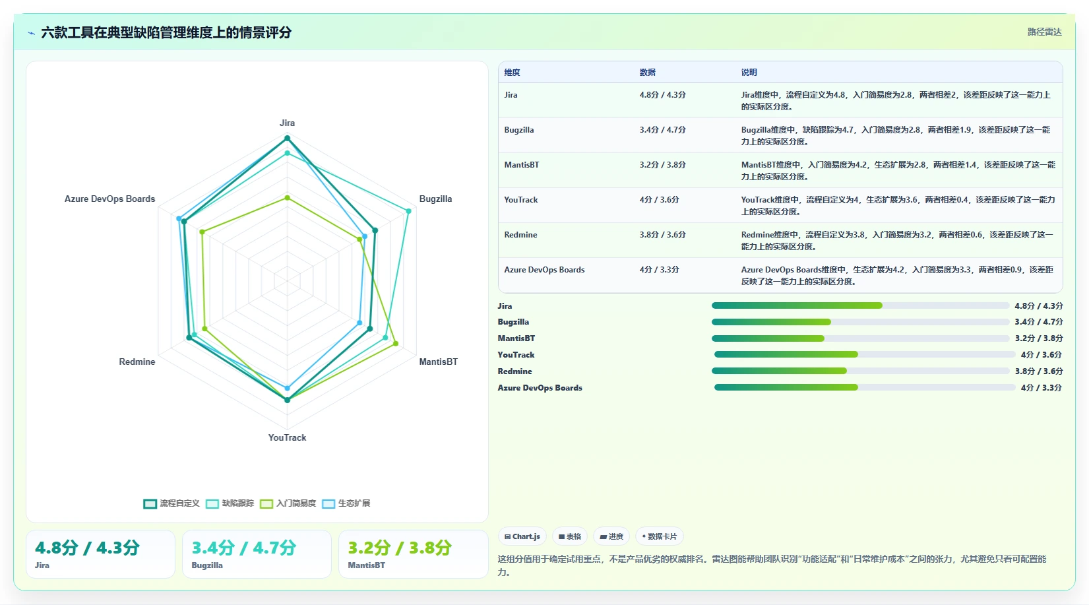
Task: Click the 进度 chip
Action: pyautogui.click(x=611, y=536)
